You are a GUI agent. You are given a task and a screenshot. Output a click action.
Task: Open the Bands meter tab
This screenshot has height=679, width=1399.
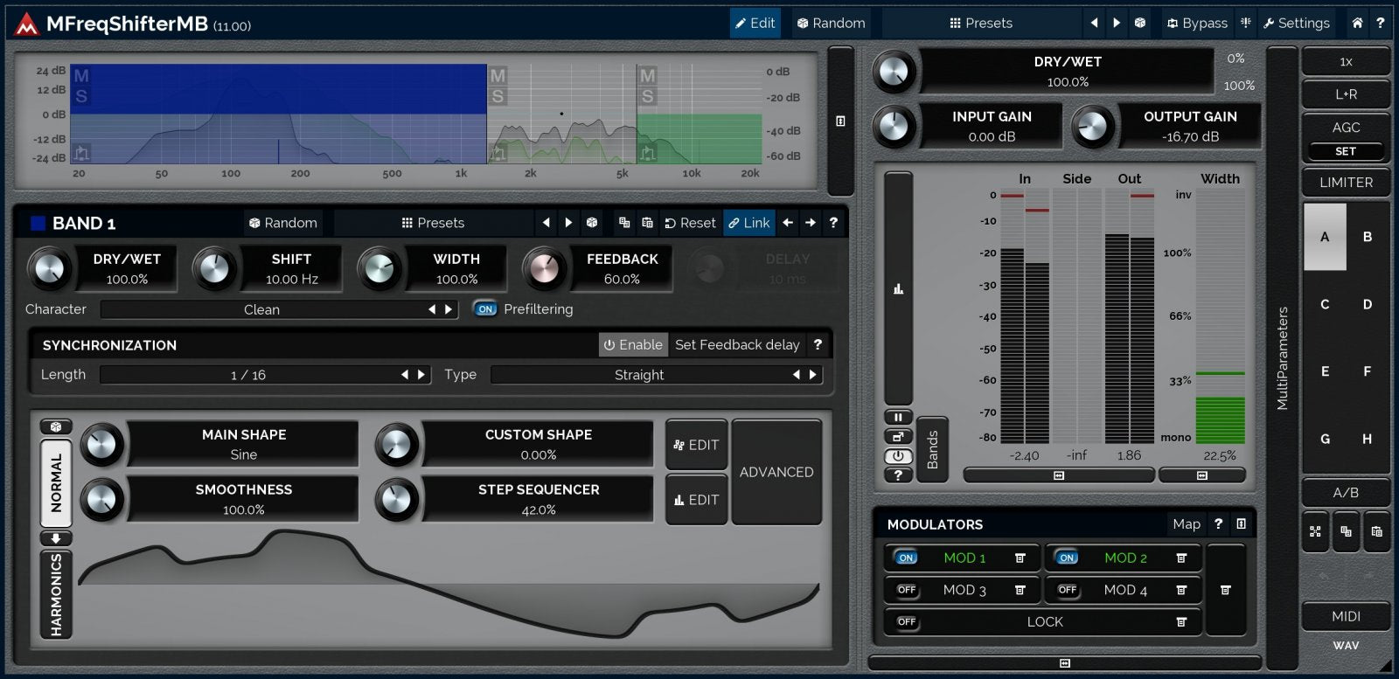(932, 449)
